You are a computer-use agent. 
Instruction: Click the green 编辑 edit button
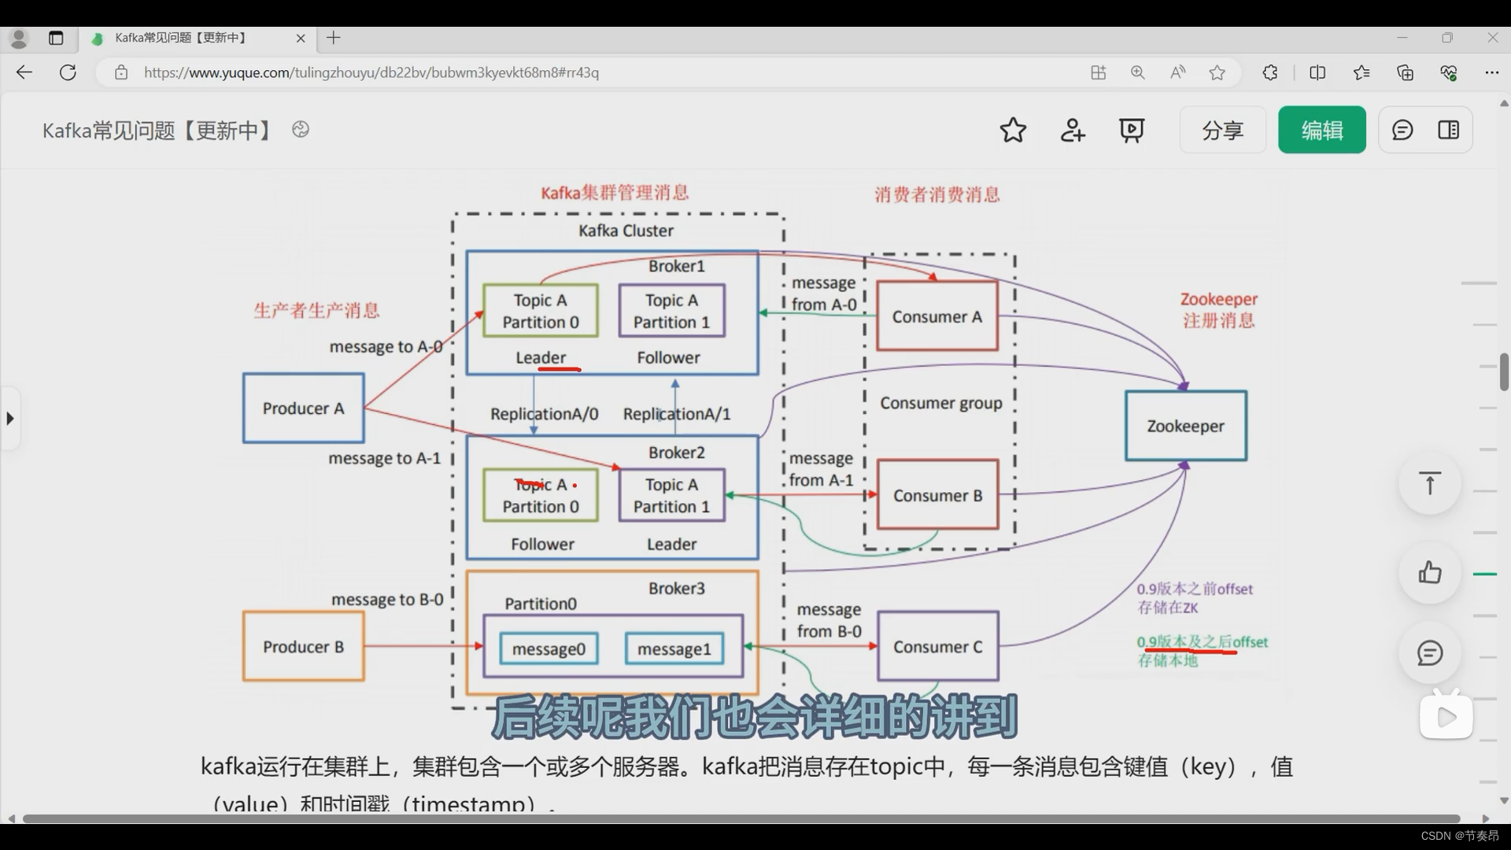tap(1322, 130)
